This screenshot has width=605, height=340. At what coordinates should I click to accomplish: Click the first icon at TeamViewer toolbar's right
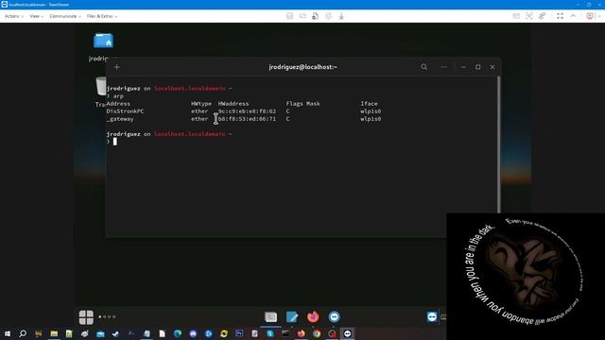516,16
